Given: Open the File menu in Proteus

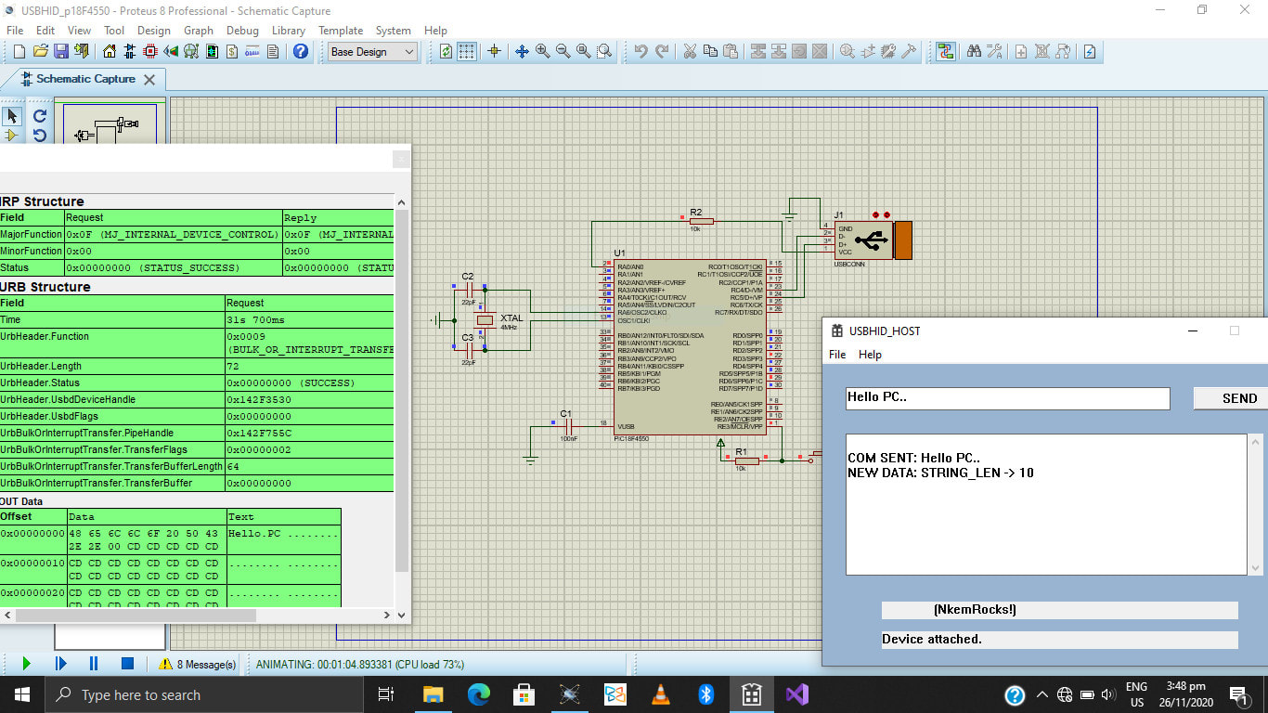Looking at the screenshot, I should 15,31.
